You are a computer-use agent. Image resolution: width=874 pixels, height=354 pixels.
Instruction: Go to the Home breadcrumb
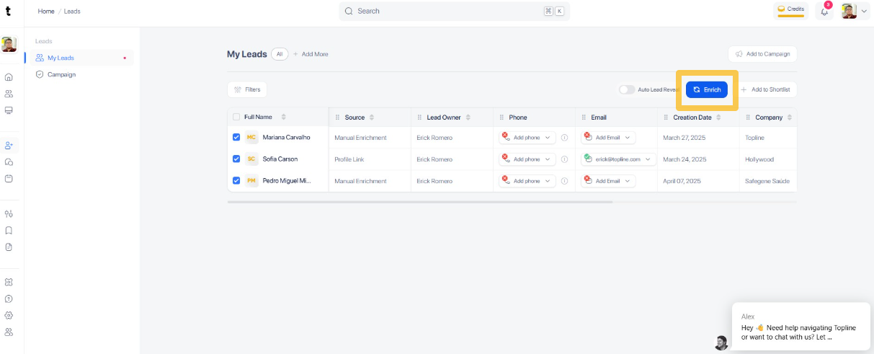point(46,12)
